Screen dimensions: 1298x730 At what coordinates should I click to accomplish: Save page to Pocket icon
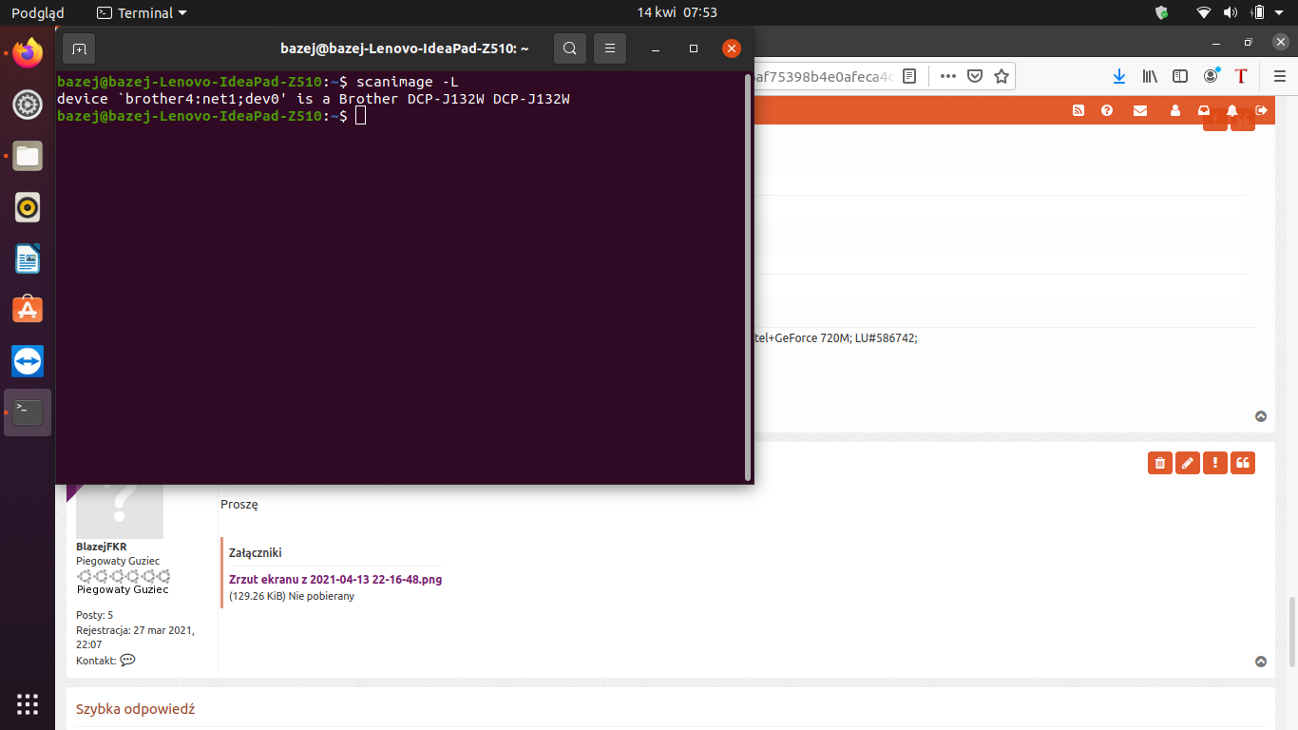coord(974,76)
